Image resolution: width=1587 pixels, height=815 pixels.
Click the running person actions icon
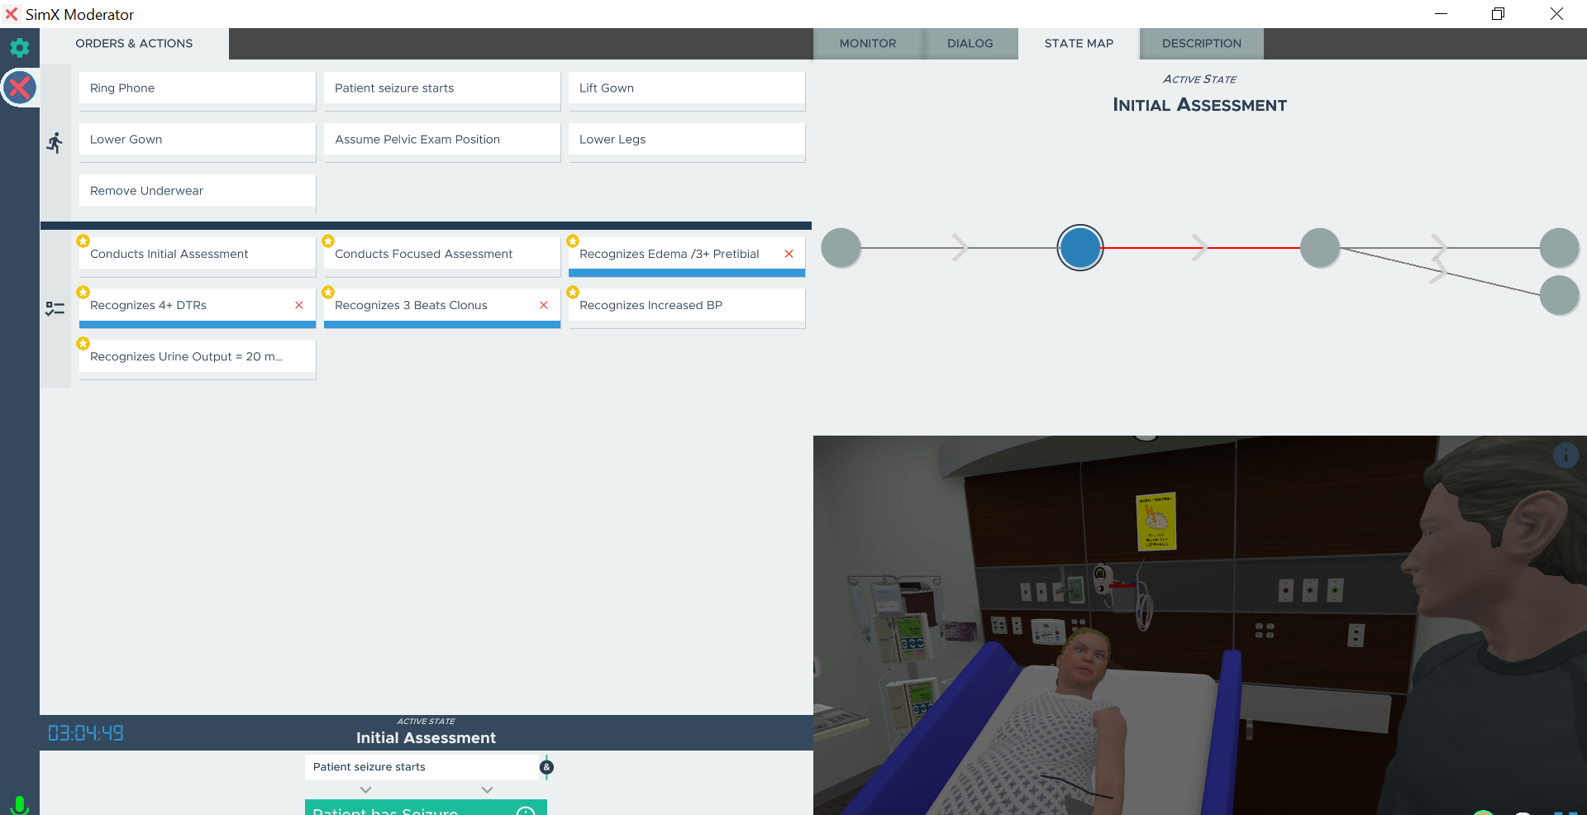(55, 143)
